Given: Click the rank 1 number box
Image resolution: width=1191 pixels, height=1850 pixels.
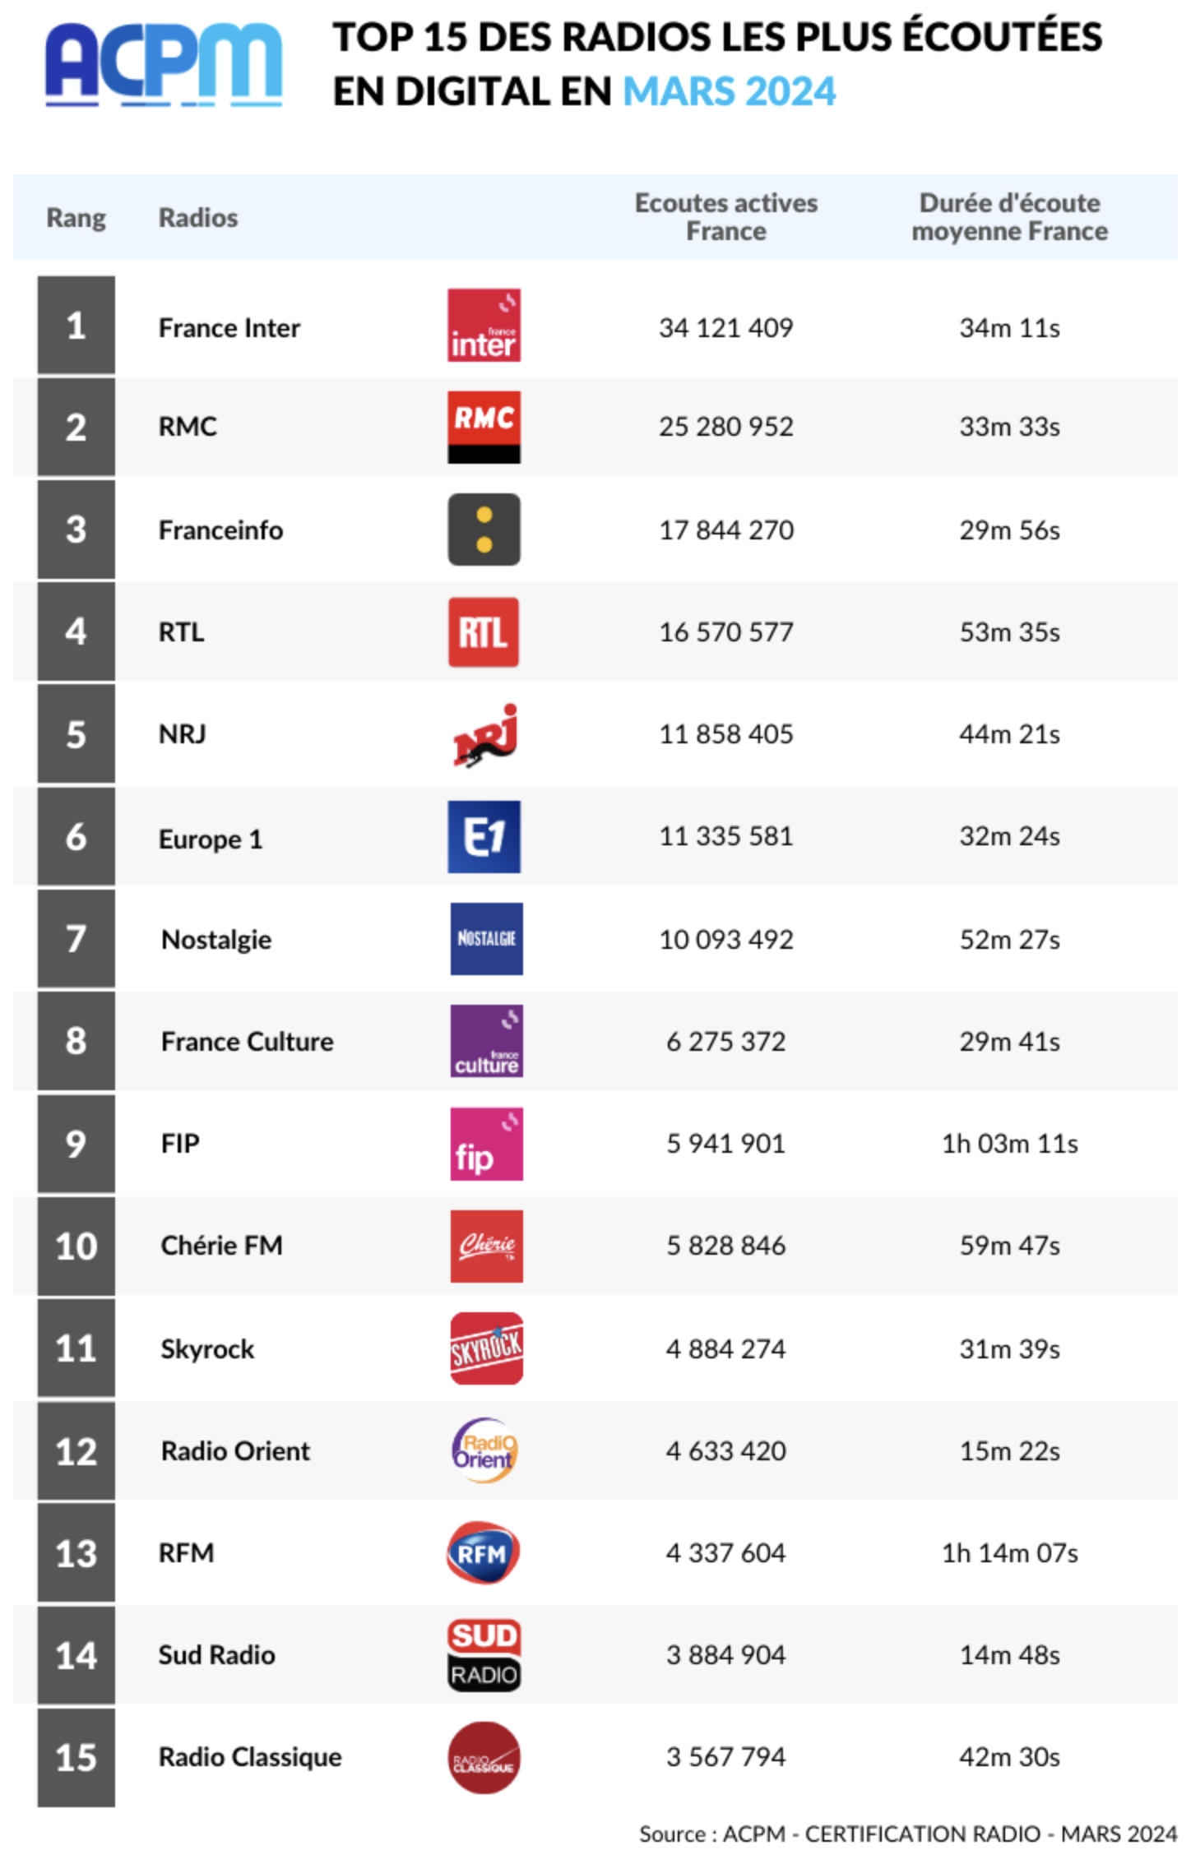Looking at the screenshot, I should 76,326.
